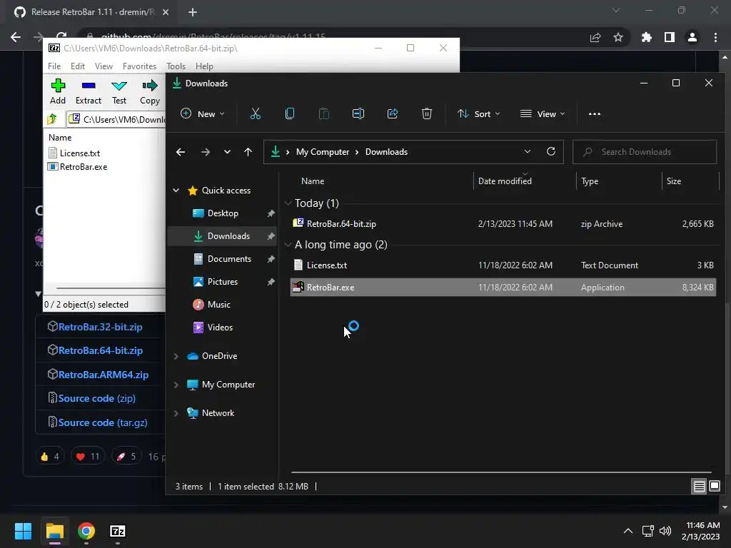This screenshot has height=548, width=731.
Task: Open the View menu in 7-Zip
Action: (104, 66)
